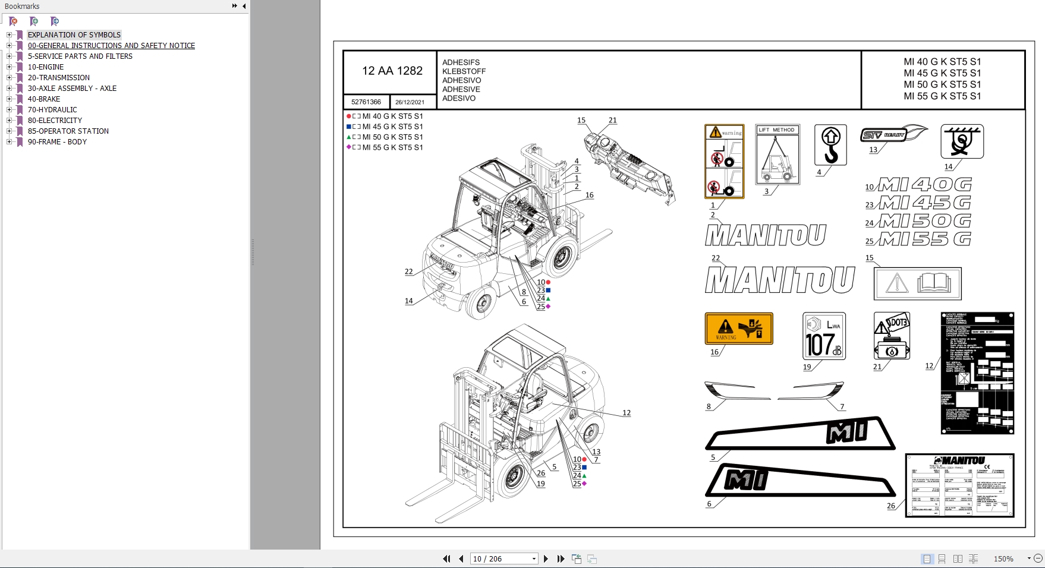The width and height of the screenshot is (1045, 568).
Task: Click the delete bookmark icon
Action: (x=13, y=21)
